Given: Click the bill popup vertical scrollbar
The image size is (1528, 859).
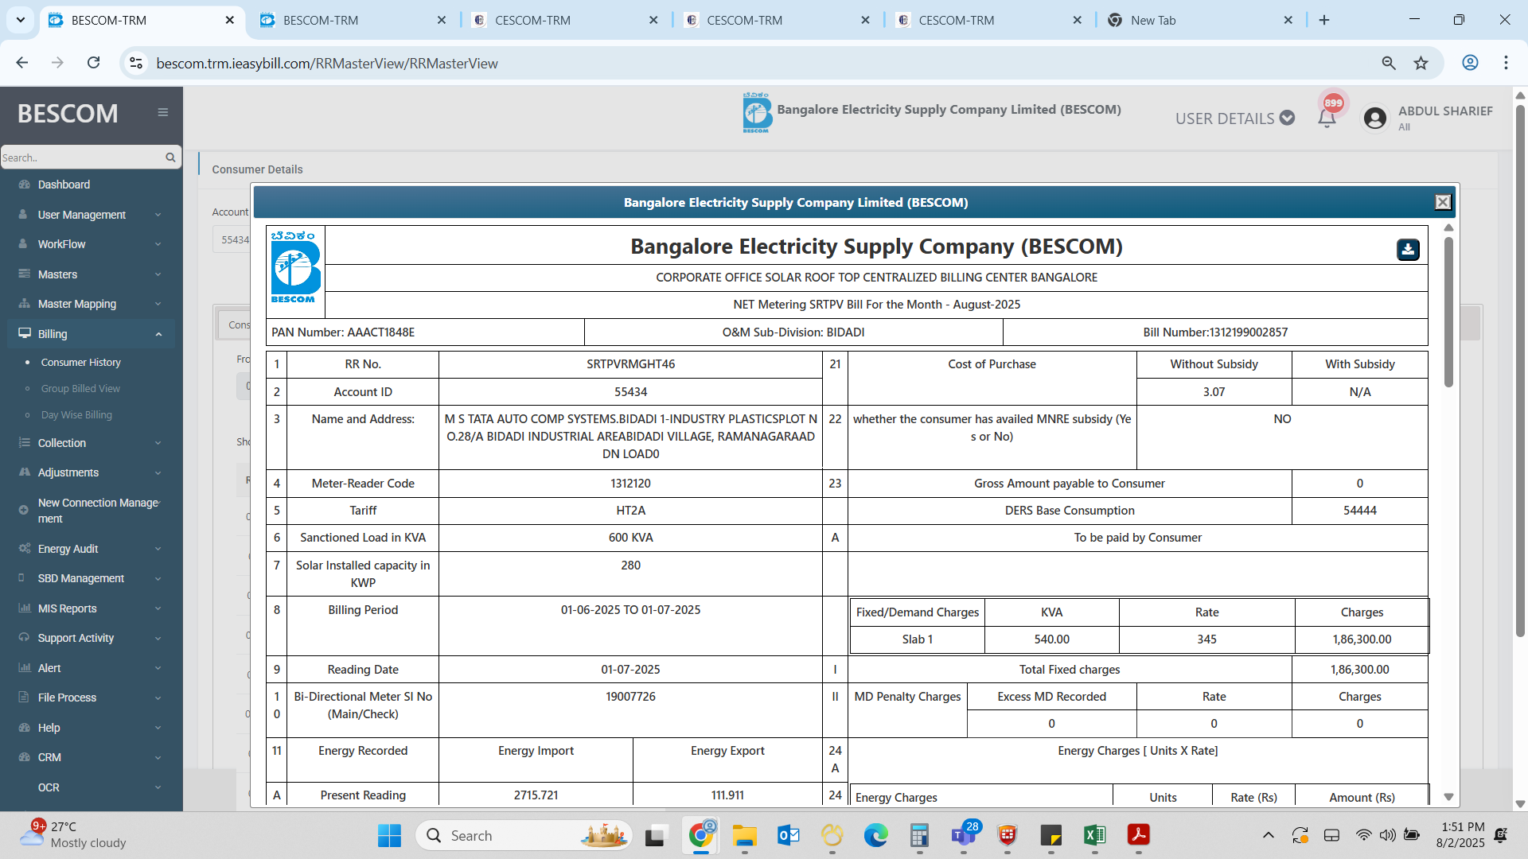Looking at the screenshot, I should click(1448, 312).
